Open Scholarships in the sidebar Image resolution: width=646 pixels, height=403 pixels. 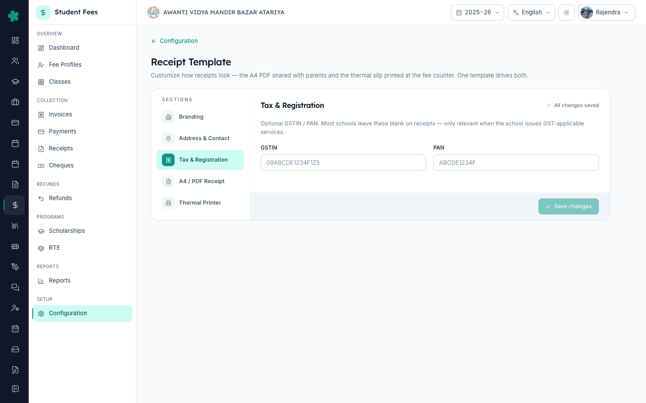coord(82,231)
